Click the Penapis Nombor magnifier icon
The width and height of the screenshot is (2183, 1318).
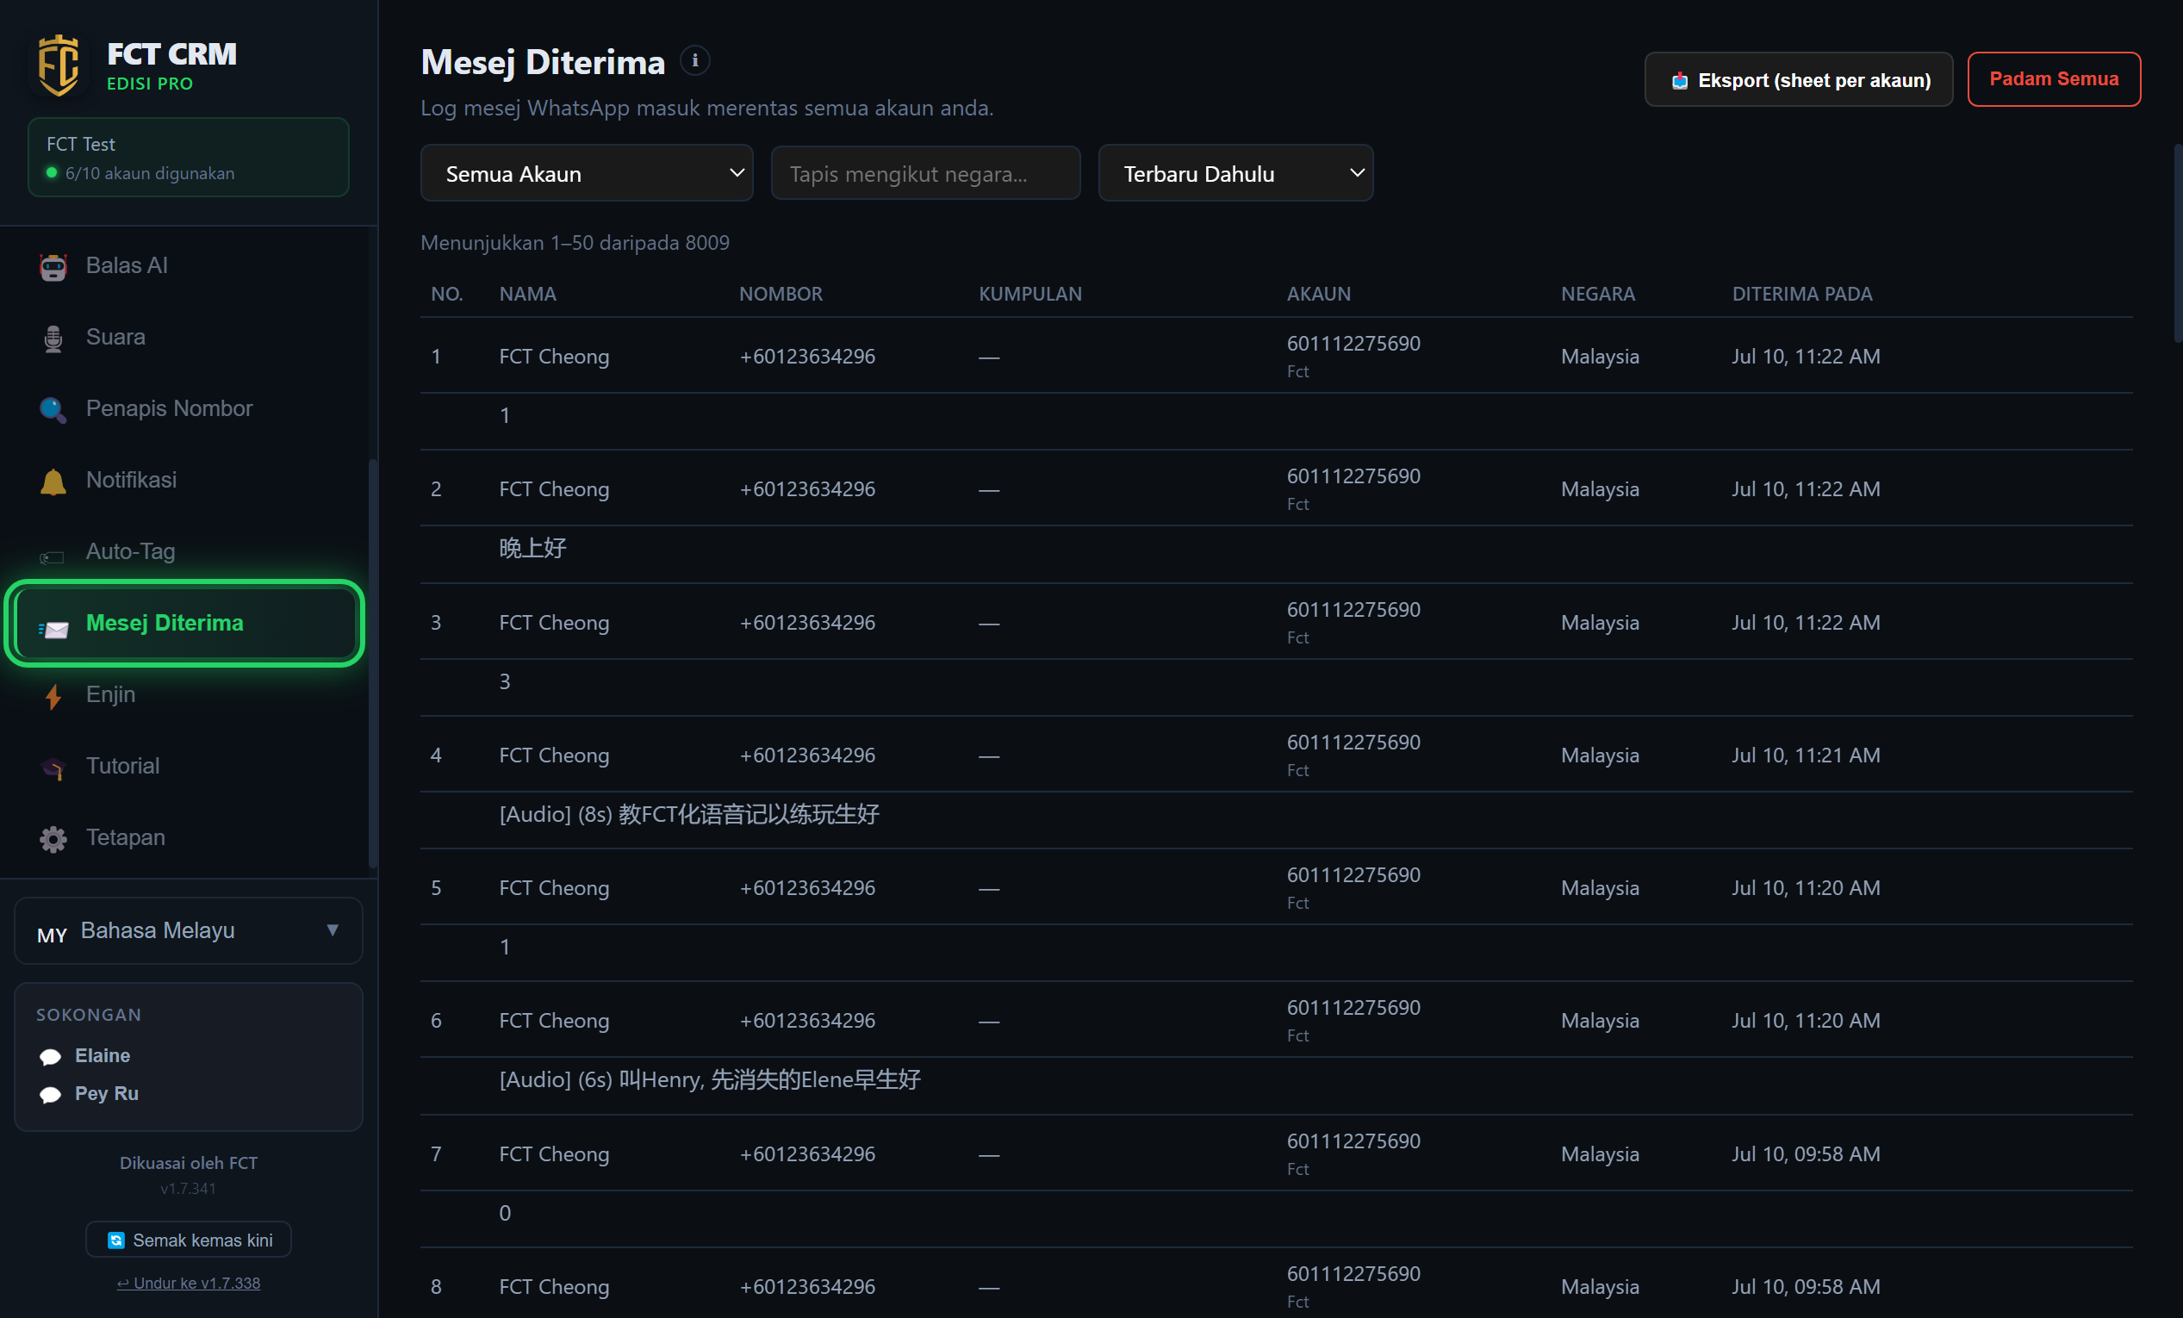click(53, 409)
